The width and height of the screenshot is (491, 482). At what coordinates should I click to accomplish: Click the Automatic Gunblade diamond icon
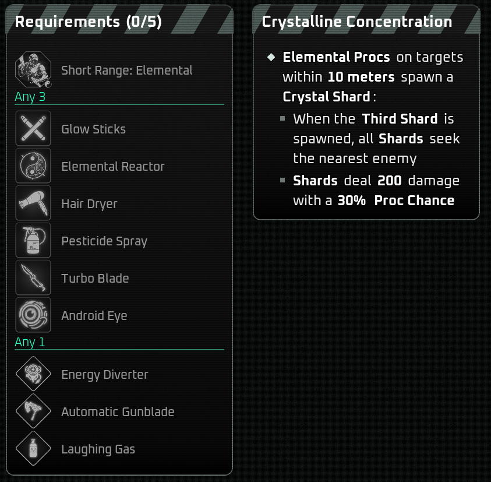[x=33, y=411]
